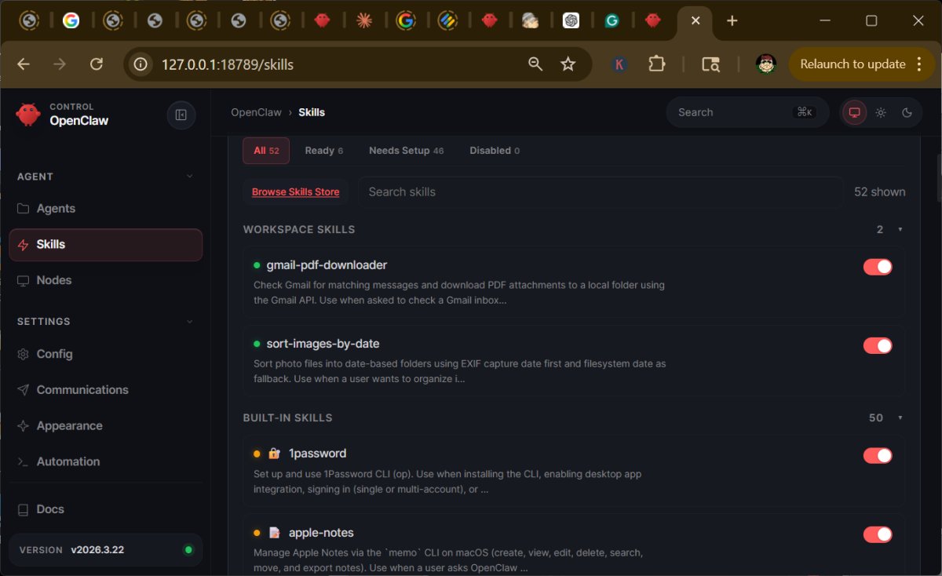Click the tab search icon beside extensions

(710, 64)
